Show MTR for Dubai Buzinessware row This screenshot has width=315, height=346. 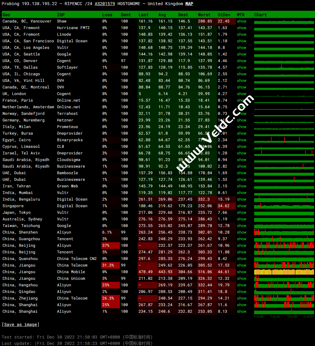click(x=242, y=180)
